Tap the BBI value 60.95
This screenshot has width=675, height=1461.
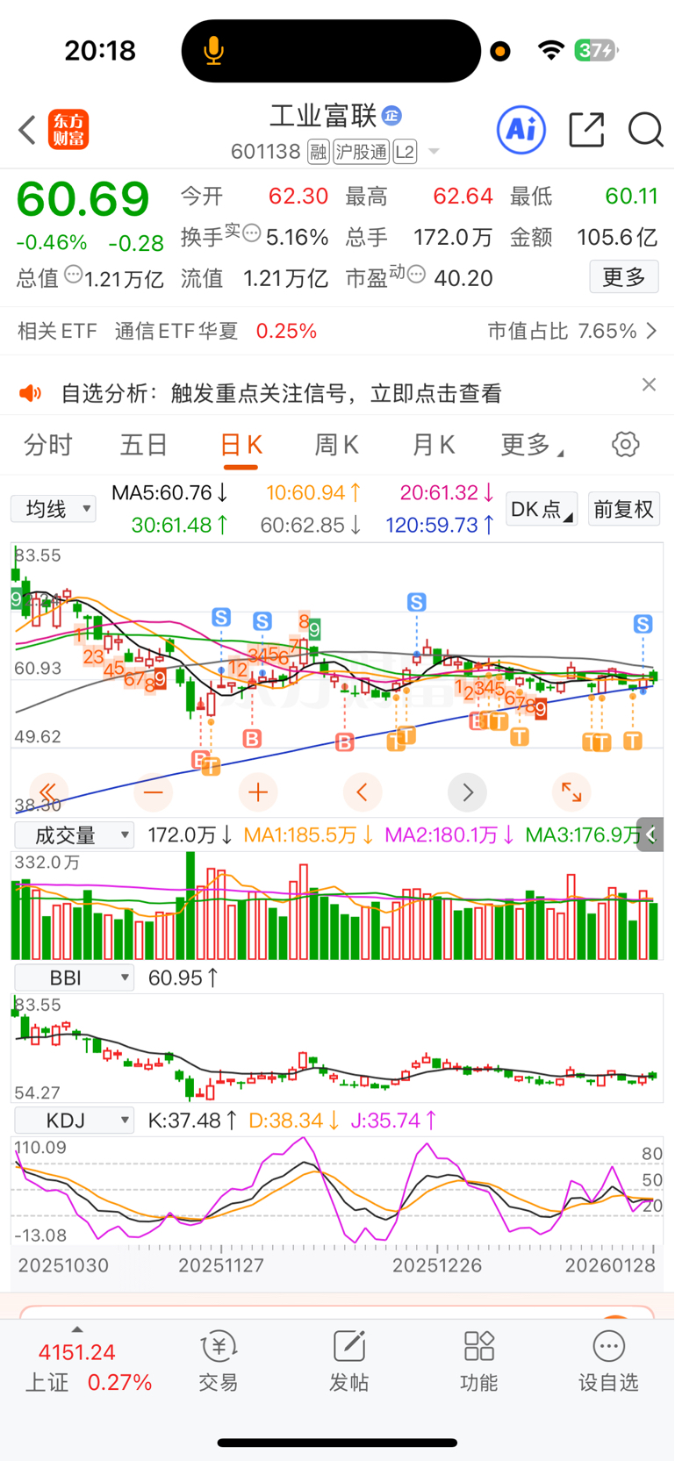point(183,978)
